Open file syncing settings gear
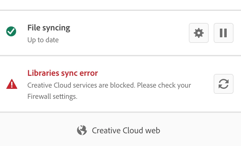Viewport: 241px width, 146px height. (x=198, y=33)
